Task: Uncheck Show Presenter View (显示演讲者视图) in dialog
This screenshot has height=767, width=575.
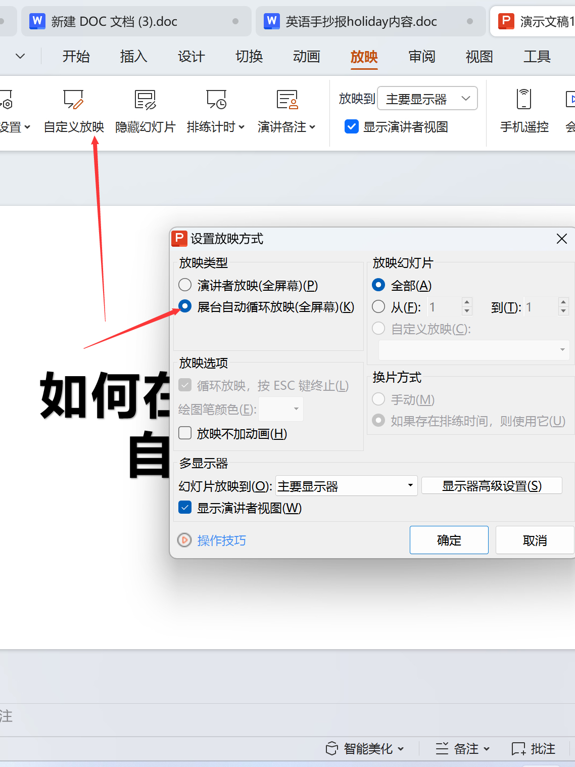Action: [185, 508]
